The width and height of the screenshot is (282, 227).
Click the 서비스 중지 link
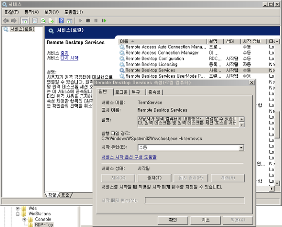click(x=65, y=53)
